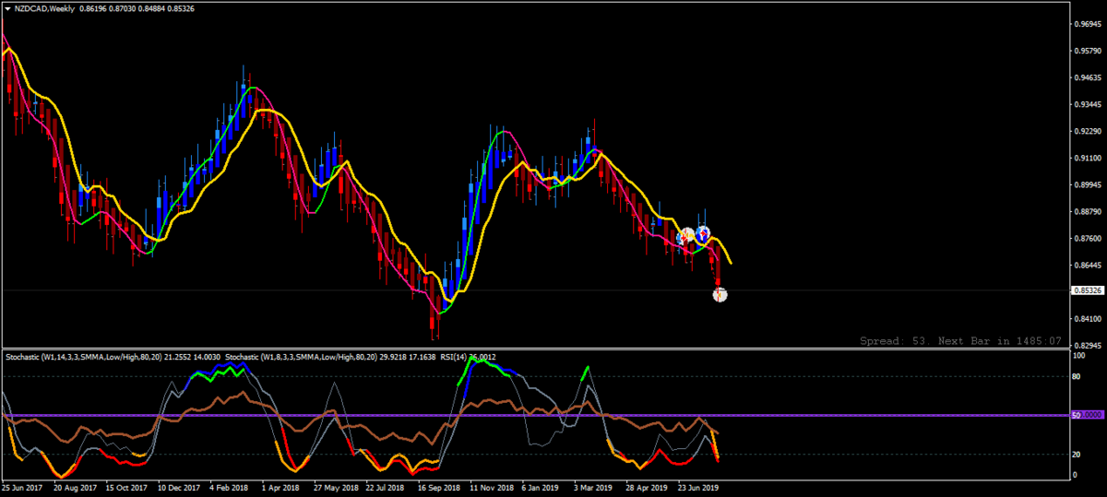The width and height of the screenshot is (1107, 497).
Task: Click the 6 Jan 2019 date label
Action: 540,487
